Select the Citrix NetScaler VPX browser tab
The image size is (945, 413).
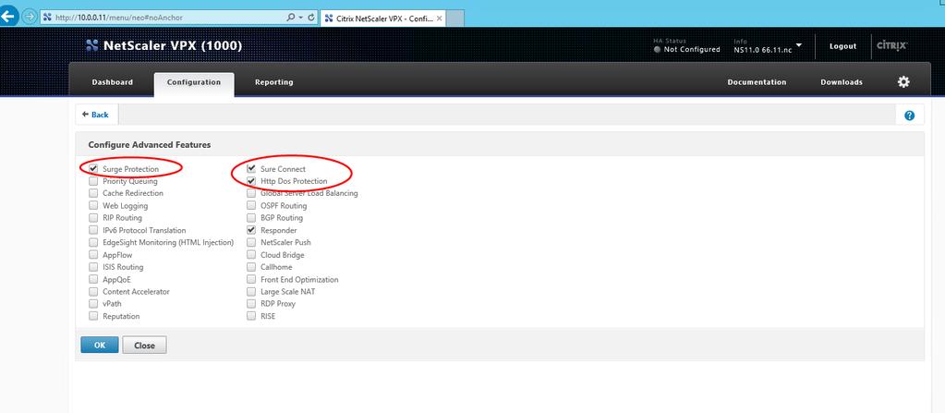(x=383, y=18)
